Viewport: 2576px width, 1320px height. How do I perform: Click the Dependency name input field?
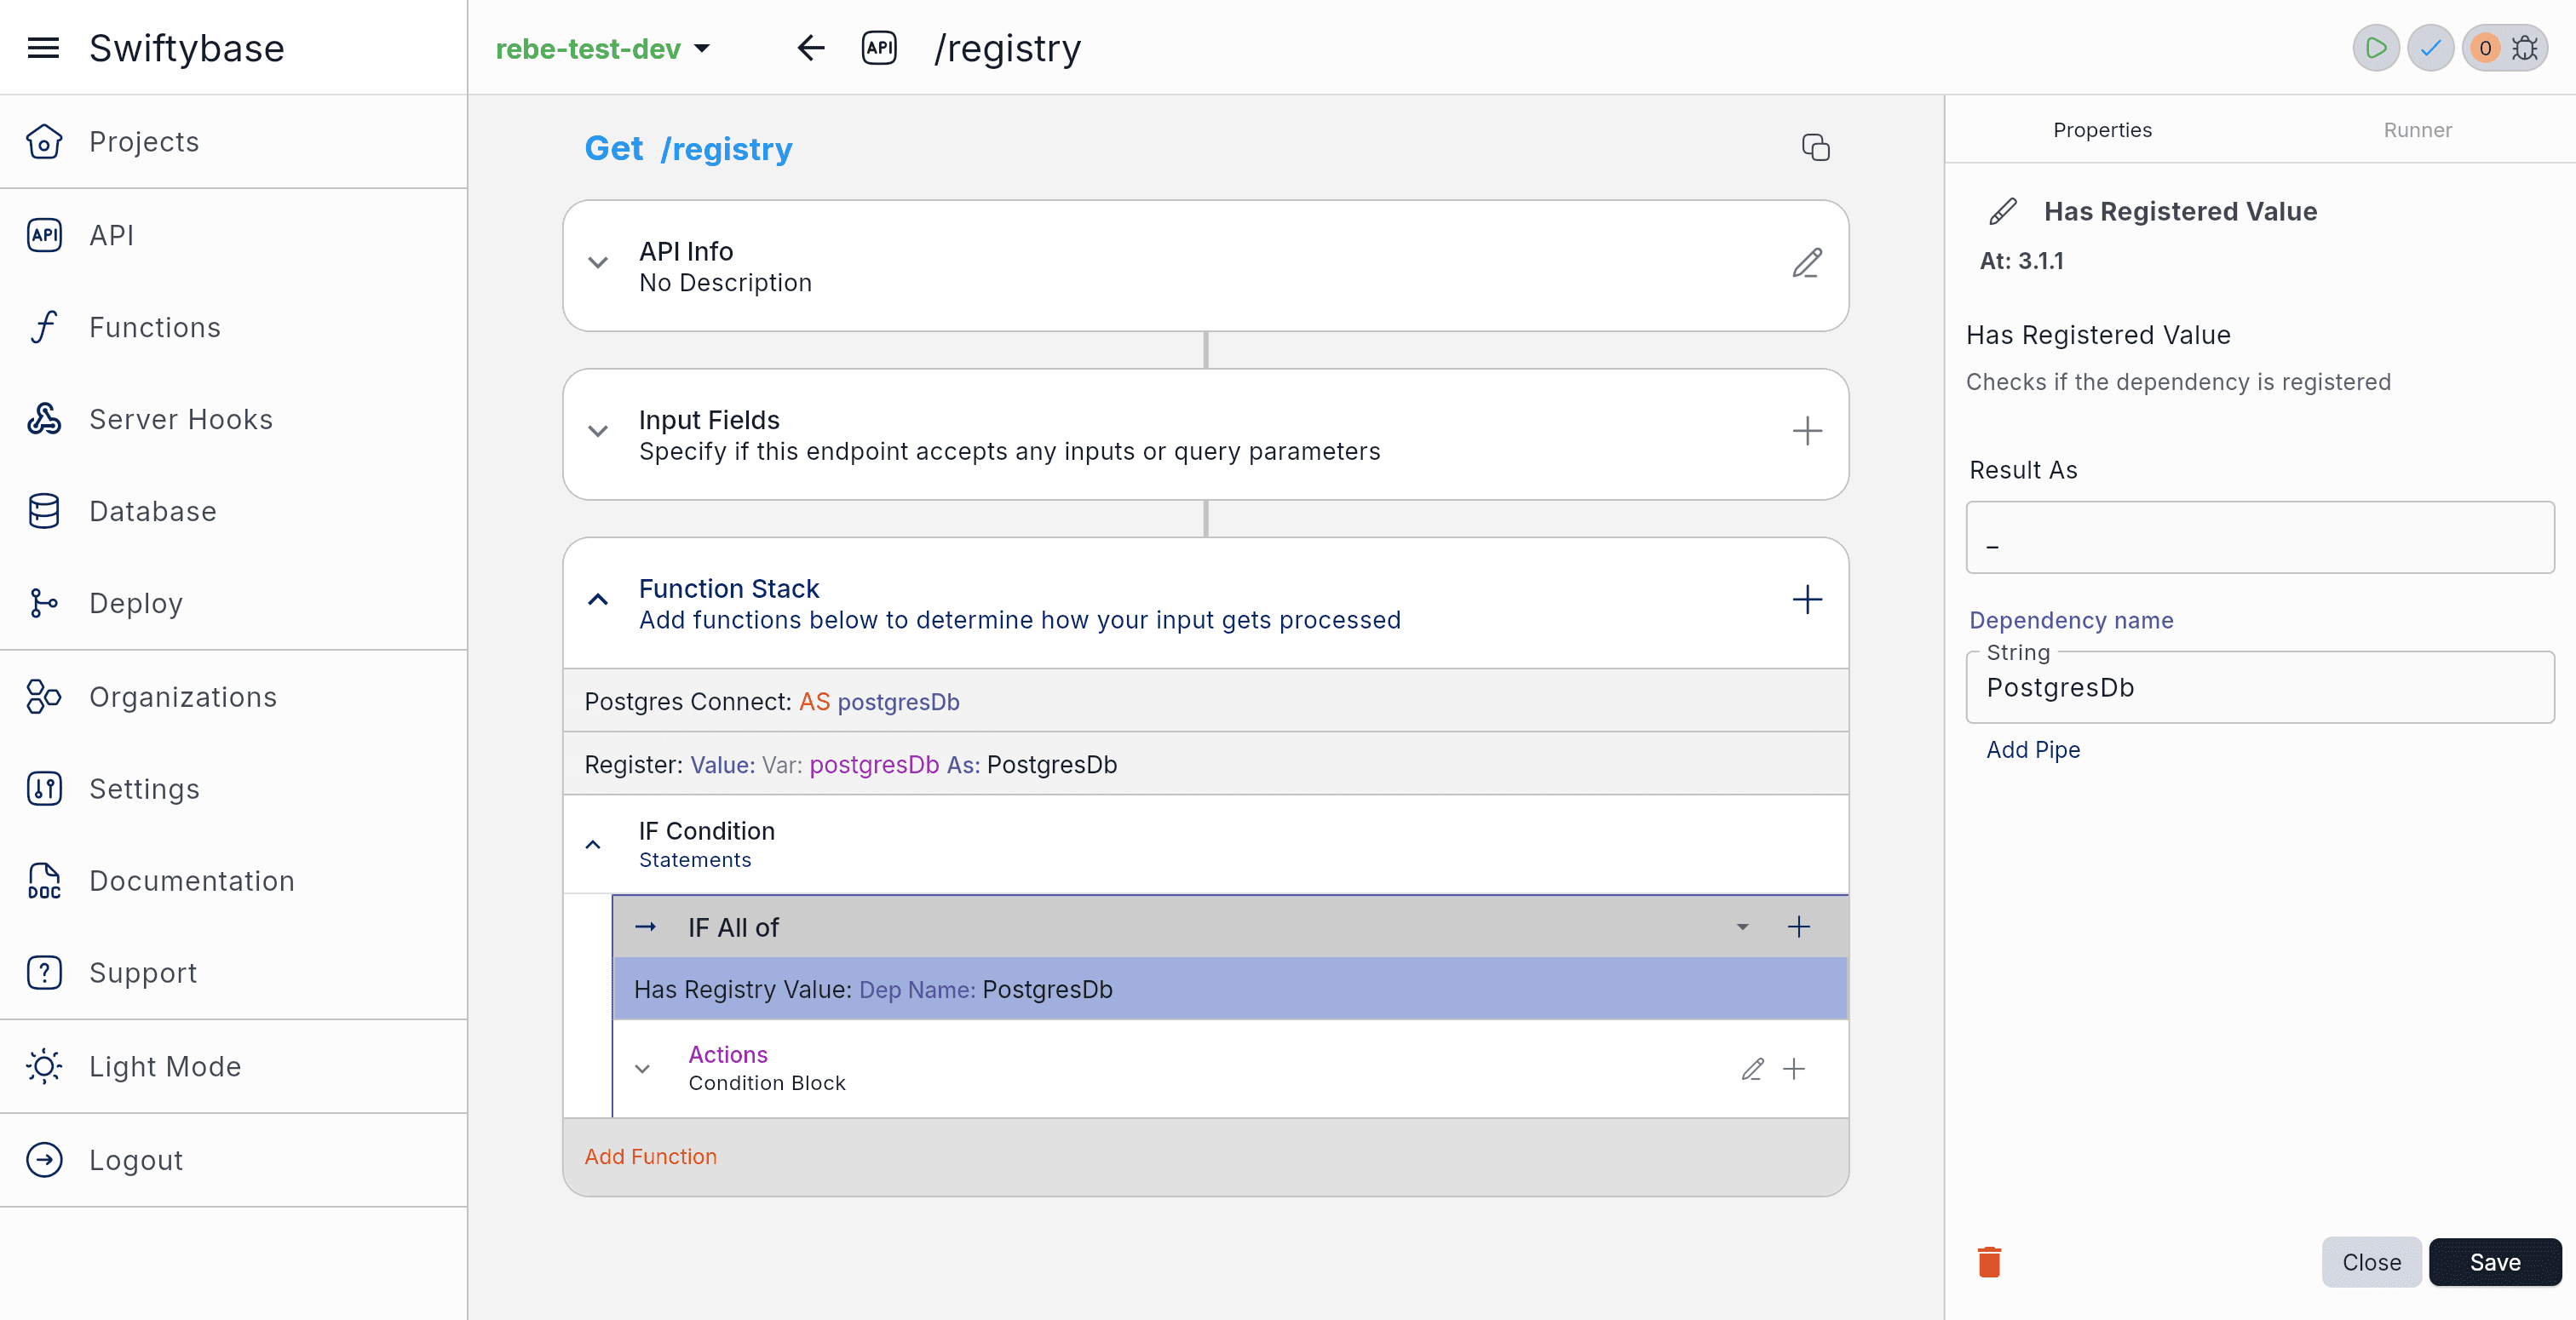[2259, 688]
